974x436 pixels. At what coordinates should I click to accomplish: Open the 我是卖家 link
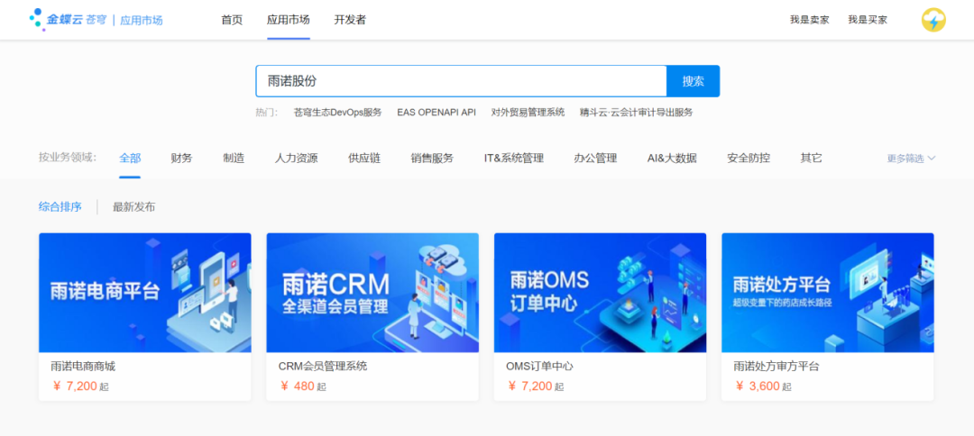809,20
